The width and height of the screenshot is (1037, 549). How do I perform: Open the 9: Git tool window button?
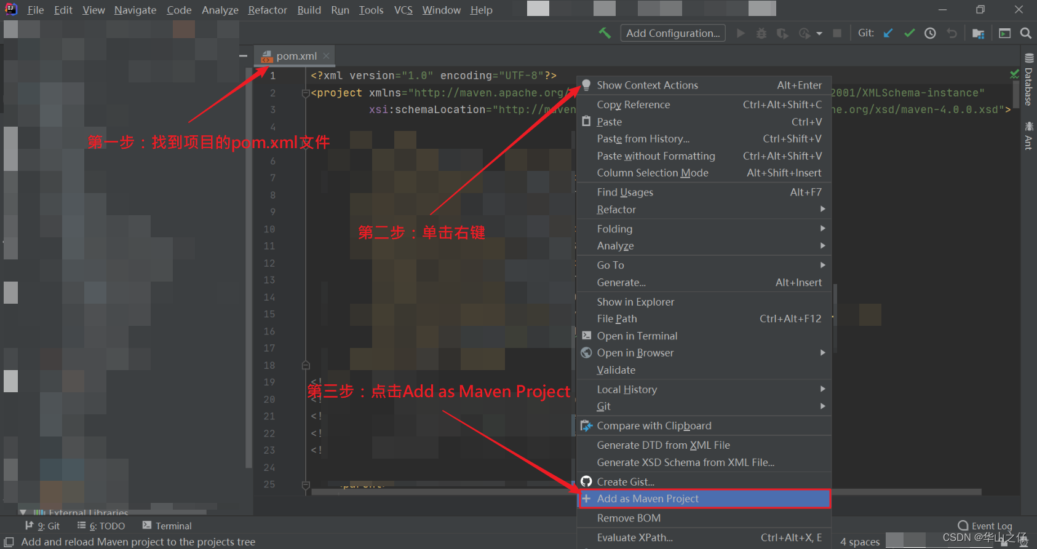[42, 526]
